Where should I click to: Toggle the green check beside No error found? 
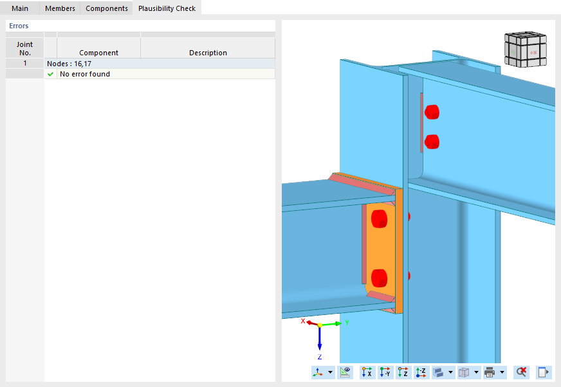click(x=50, y=74)
